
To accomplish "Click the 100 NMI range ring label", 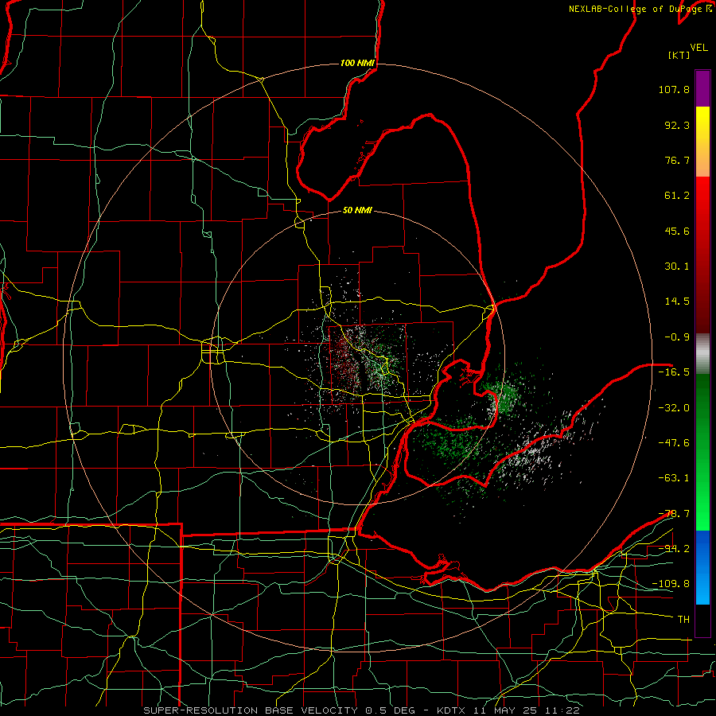I will click(357, 63).
